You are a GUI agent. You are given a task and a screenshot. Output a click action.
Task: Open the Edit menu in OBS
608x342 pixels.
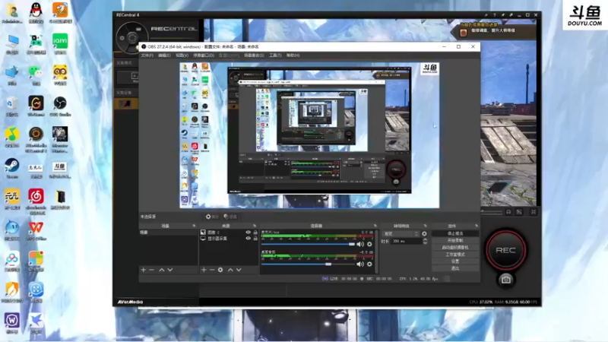(x=164, y=55)
